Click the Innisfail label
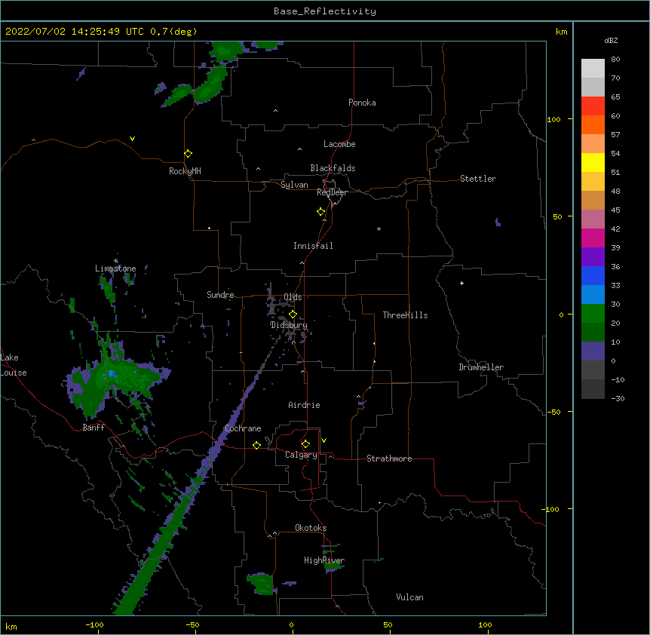This screenshot has height=635, width=650. coord(313,246)
